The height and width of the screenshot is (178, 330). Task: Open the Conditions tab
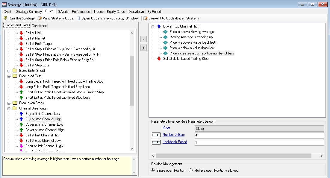tap(39, 26)
